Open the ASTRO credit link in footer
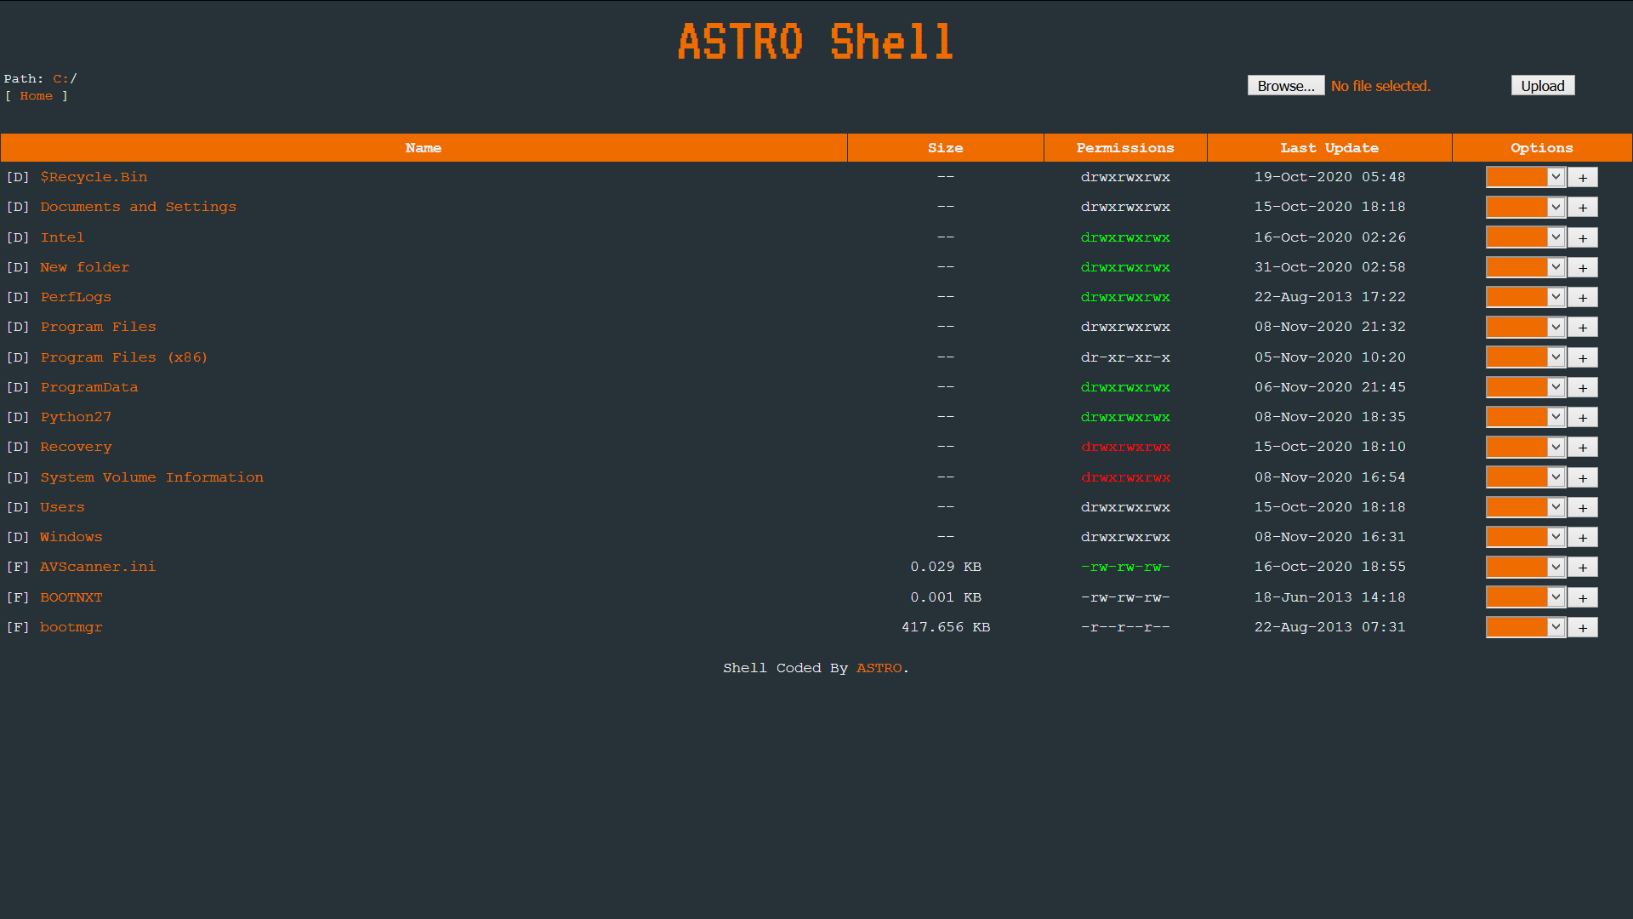Viewport: 1633px width, 919px height. point(879,668)
